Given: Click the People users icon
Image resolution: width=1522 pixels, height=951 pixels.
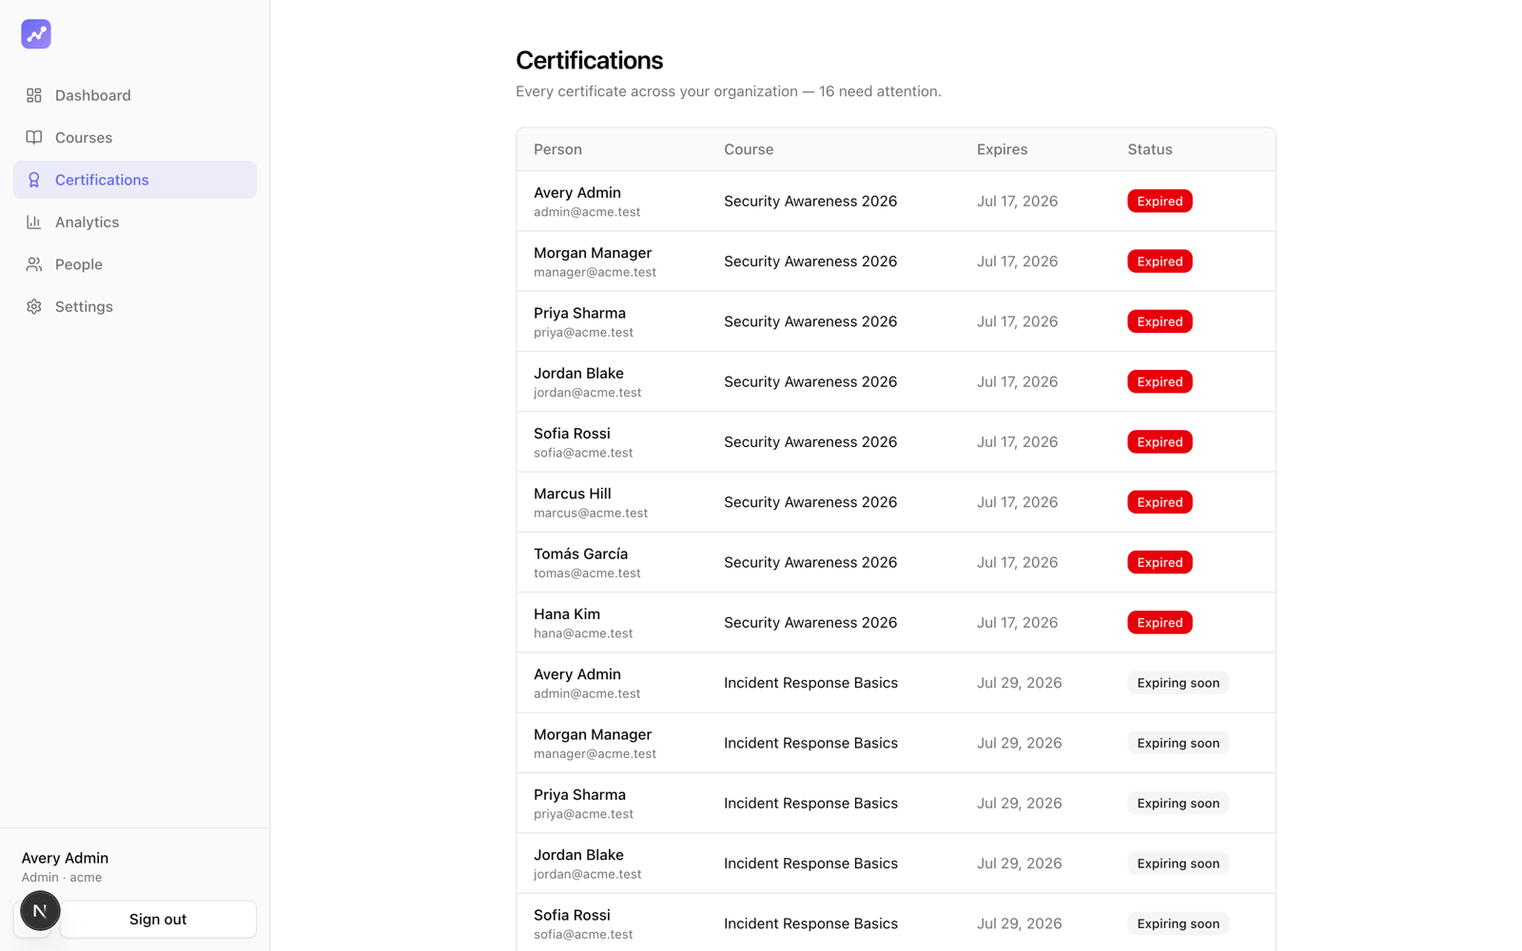Looking at the screenshot, I should pos(34,264).
